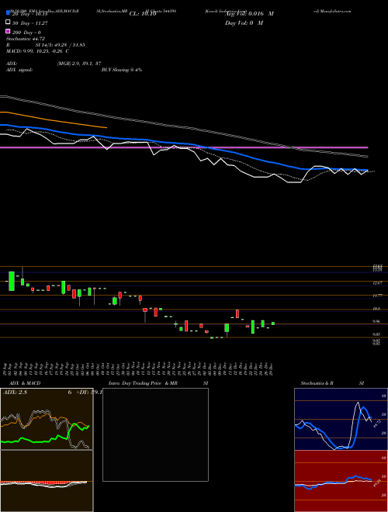The width and height of the screenshot is (388, 512).
Task: Click the last green candlestick on the right
Action: pos(273,323)
